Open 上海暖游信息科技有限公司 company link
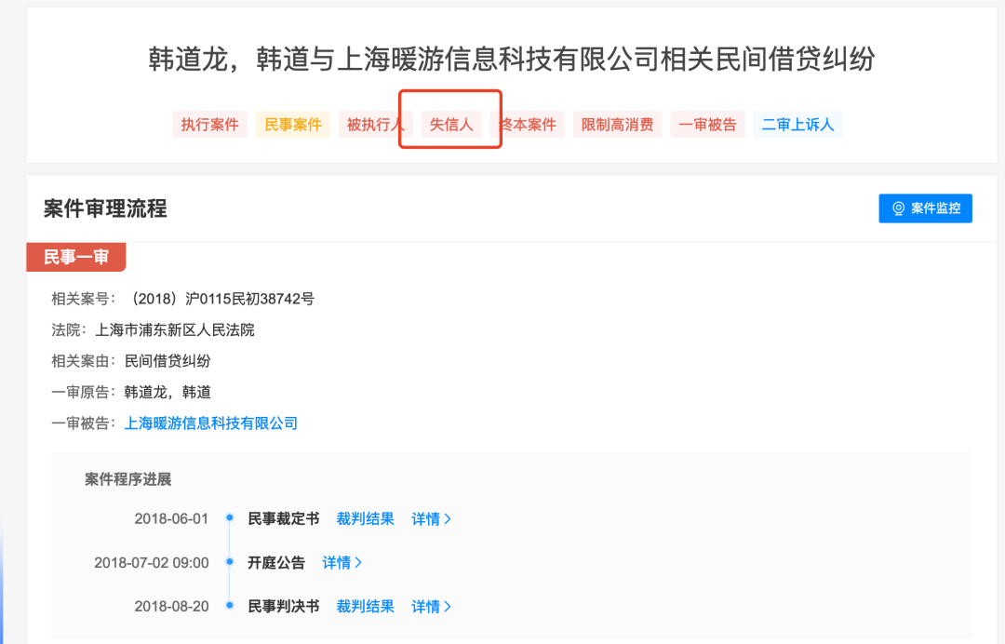Screen dimensions: 1005x644 point(211,423)
